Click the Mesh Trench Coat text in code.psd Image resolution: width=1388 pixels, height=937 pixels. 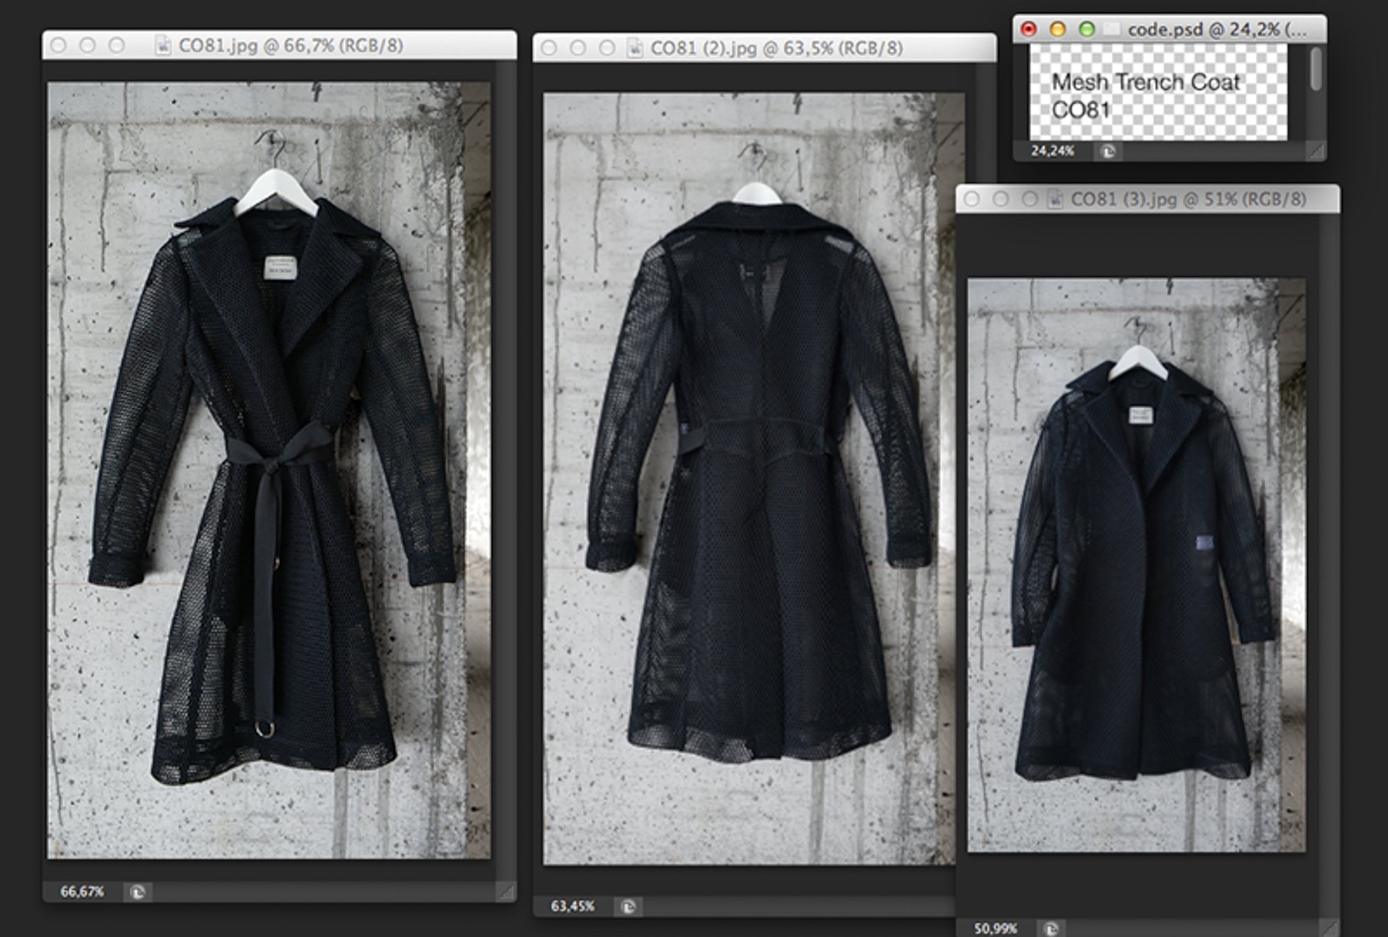click(1146, 83)
